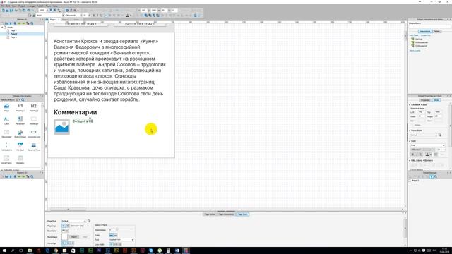Switch to the Properties tab
The image size is (452, 254).
425,100
